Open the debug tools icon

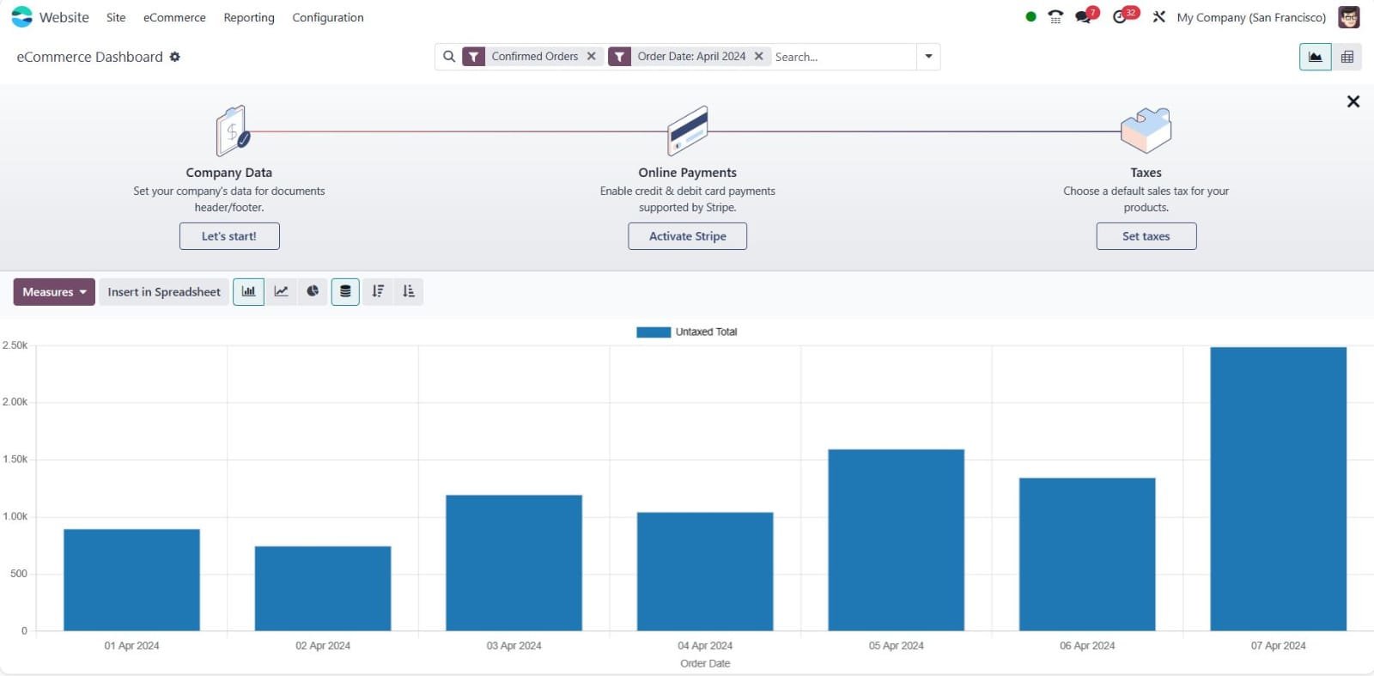coord(1159,17)
